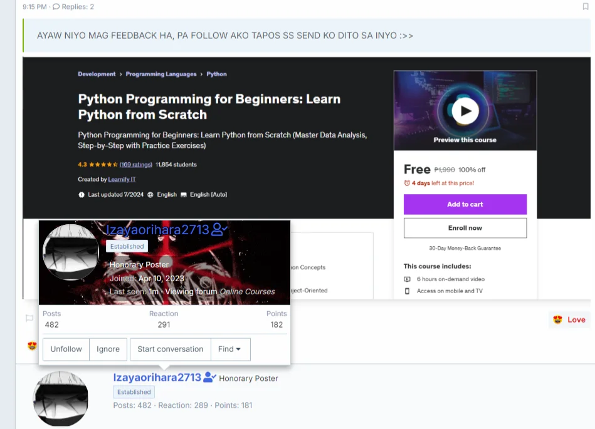Click the Established badge in the popup
This screenshot has height=429, width=595.
(127, 246)
